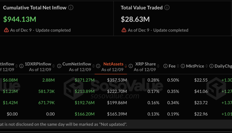Select the $357.53M NetAssets value
The image size is (232, 133).
click(x=116, y=80)
